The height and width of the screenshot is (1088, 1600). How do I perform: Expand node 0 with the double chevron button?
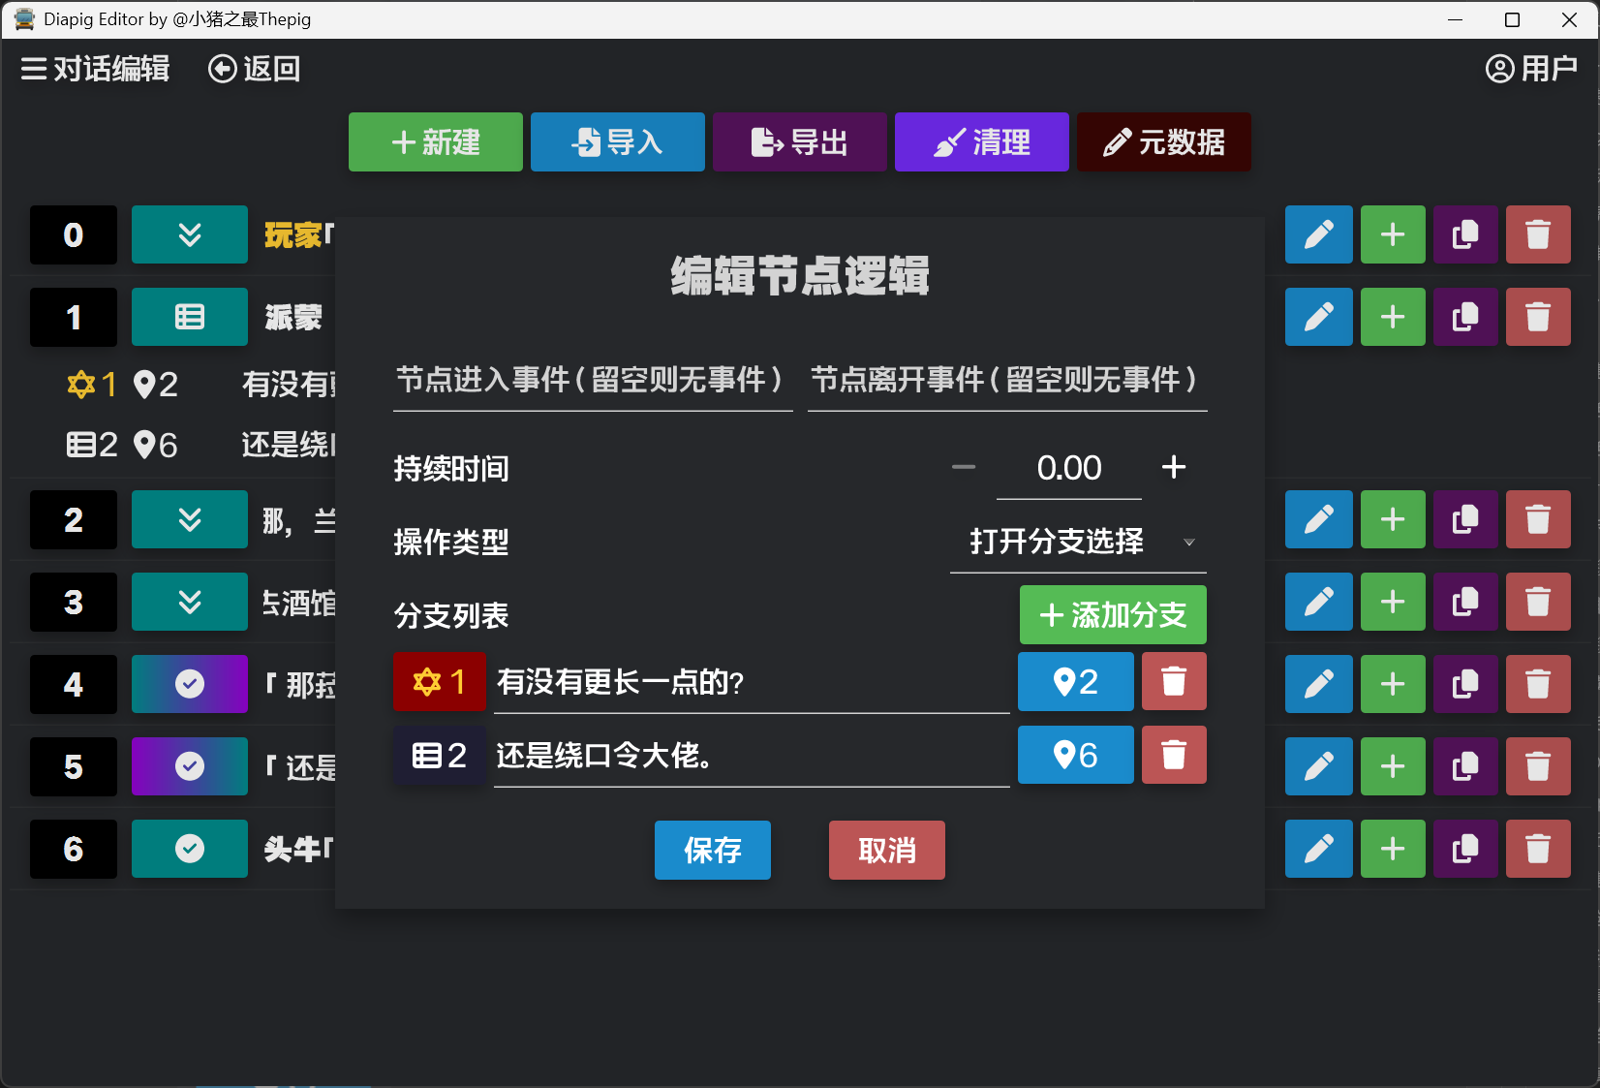coord(190,234)
